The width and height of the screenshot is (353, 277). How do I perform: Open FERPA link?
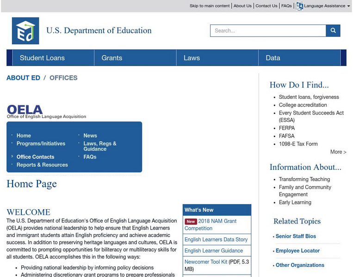(x=286, y=128)
